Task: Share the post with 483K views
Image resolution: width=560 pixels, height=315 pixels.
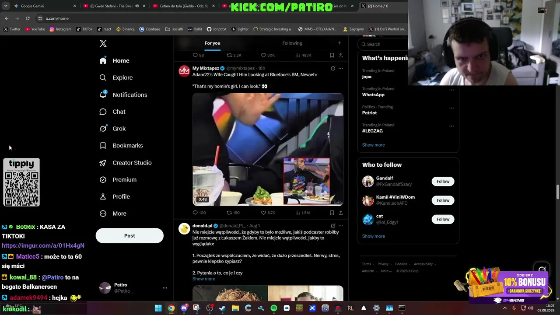Action: click(x=341, y=55)
